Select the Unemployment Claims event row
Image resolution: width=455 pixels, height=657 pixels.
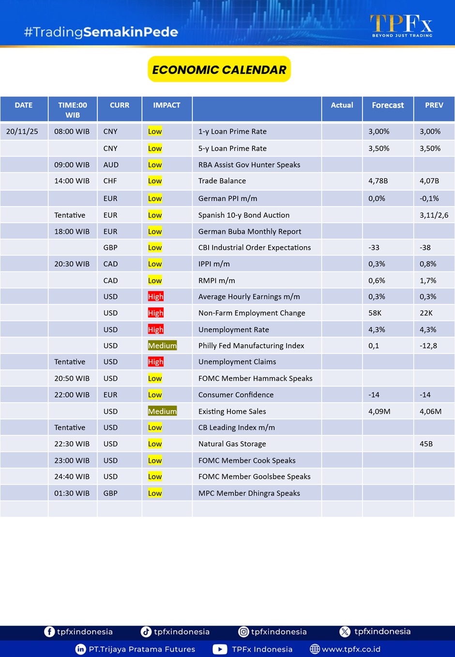coord(237,362)
